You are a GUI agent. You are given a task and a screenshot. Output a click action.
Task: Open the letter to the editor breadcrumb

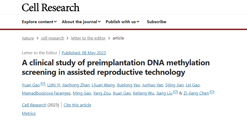tap(88, 38)
